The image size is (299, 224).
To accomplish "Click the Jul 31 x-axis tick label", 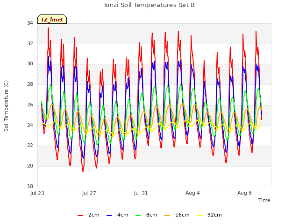I will point(141,193).
